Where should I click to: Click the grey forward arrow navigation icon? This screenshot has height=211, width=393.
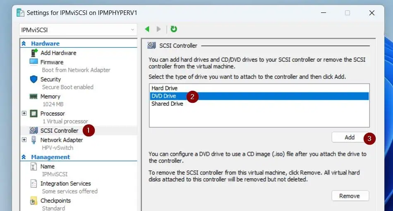(159, 29)
